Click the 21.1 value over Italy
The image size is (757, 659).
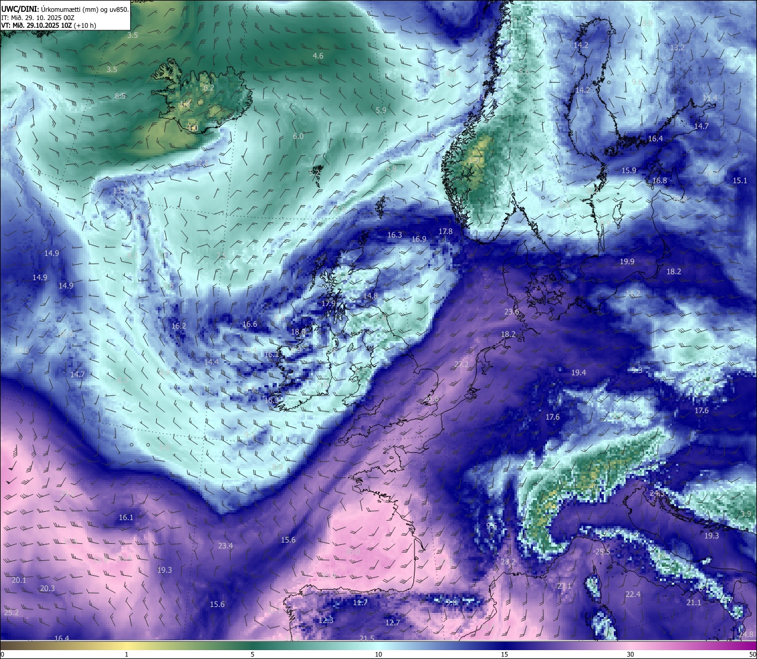click(694, 603)
